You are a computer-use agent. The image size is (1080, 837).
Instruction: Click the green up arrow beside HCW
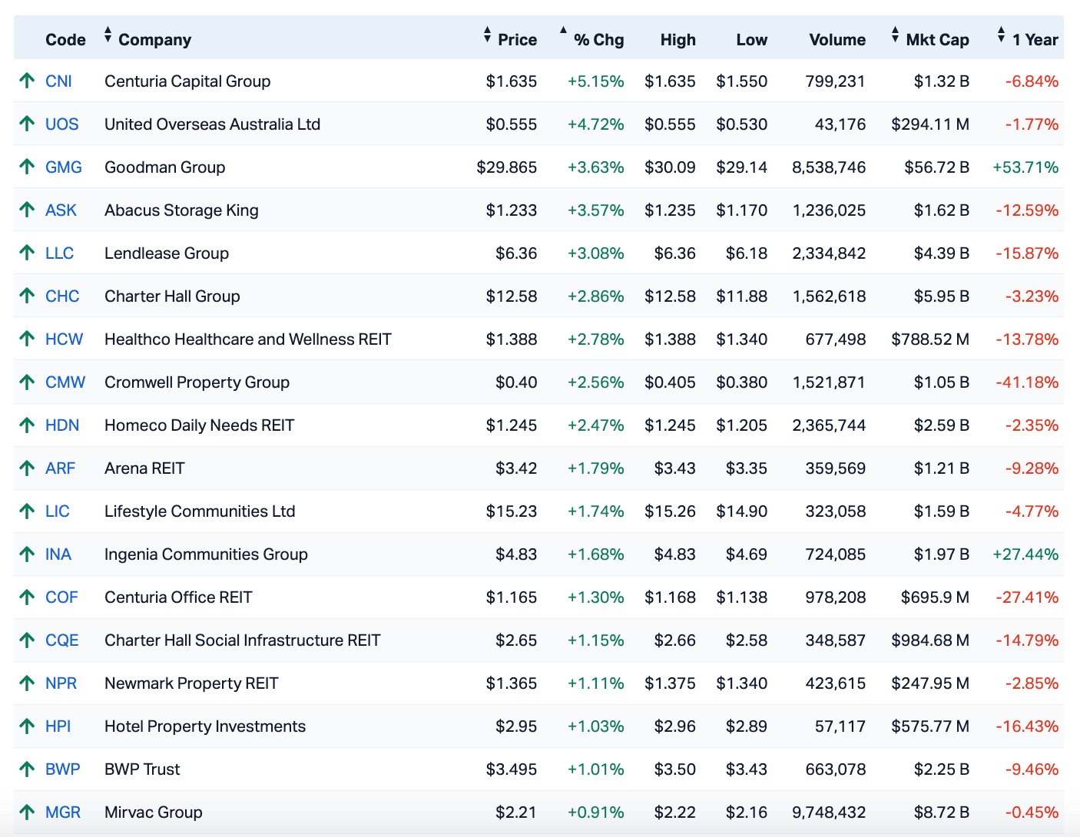pyautogui.click(x=27, y=339)
